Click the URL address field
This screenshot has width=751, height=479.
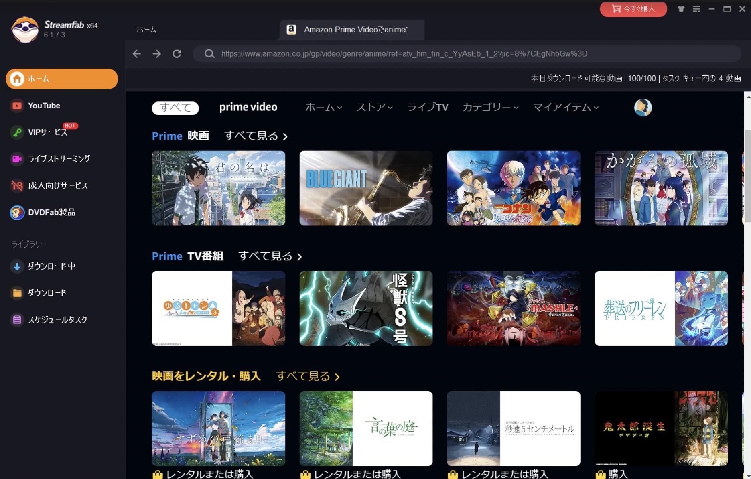coord(467,53)
